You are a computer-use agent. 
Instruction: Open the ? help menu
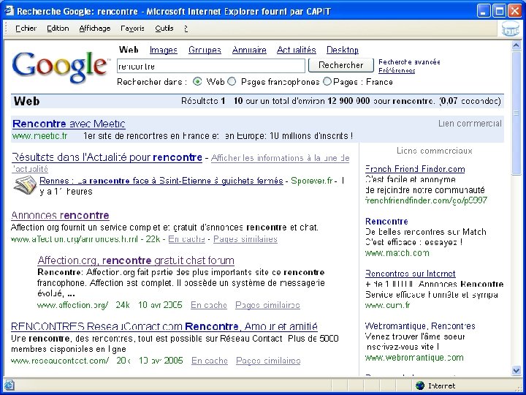point(186,29)
